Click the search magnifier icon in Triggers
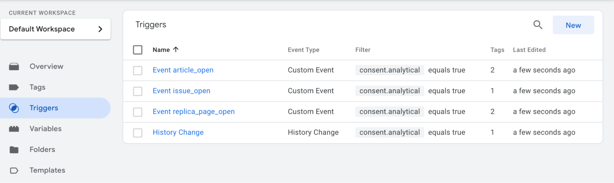The width and height of the screenshot is (614, 183). (x=538, y=25)
